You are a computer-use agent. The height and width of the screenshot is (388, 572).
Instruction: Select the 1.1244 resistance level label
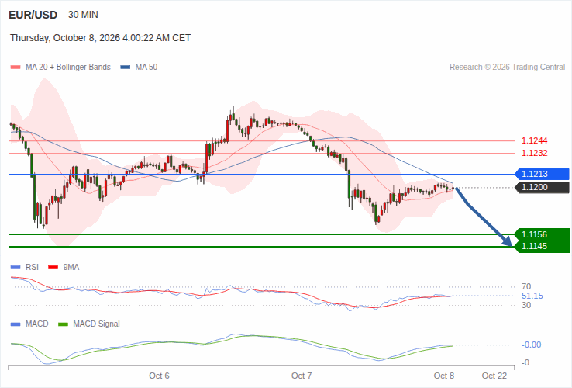point(535,140)
